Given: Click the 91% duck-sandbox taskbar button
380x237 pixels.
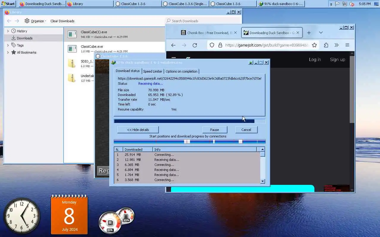Looking at the screenshot, I should coord(281,4).
